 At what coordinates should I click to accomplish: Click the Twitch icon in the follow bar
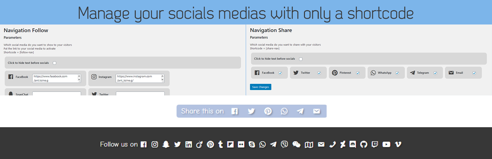tap(375, 144)
